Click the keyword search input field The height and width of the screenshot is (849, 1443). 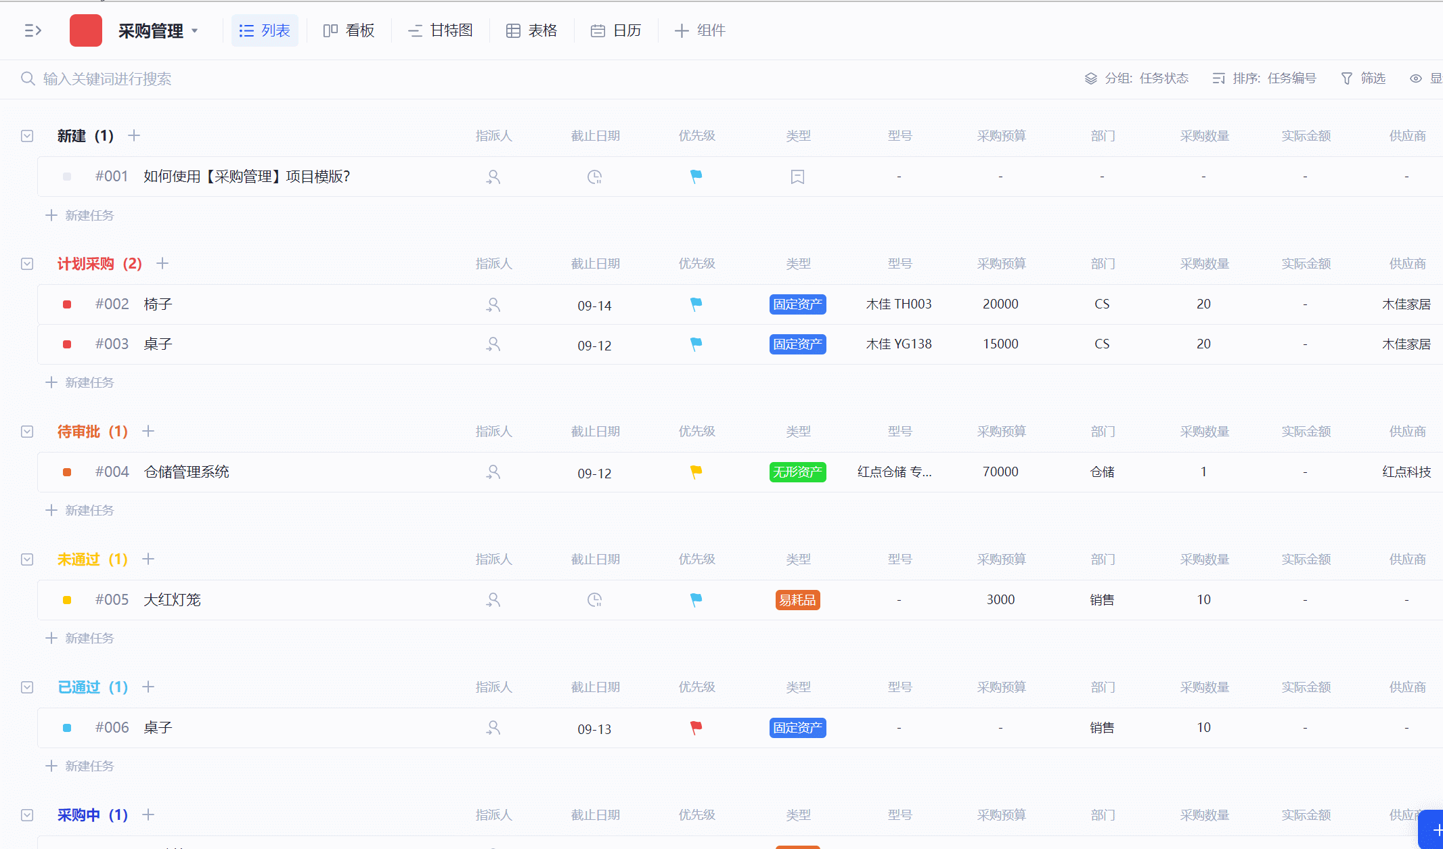pyautogui.click(x=271, y=79)
